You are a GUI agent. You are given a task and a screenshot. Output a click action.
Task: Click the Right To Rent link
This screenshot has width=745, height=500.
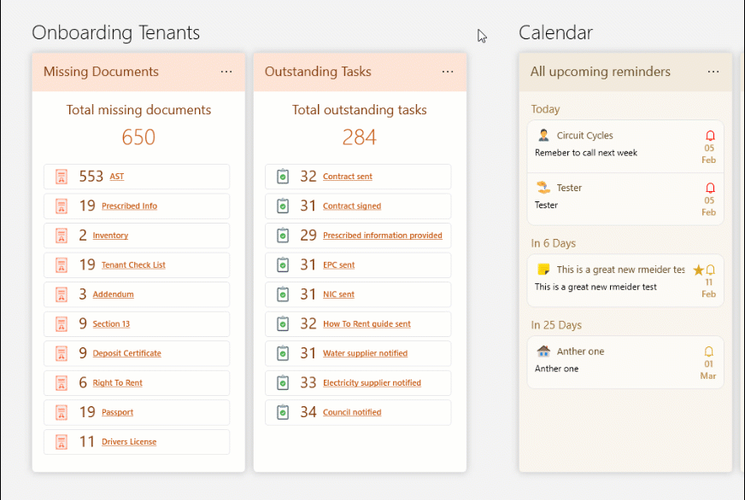tap(117, 383)
